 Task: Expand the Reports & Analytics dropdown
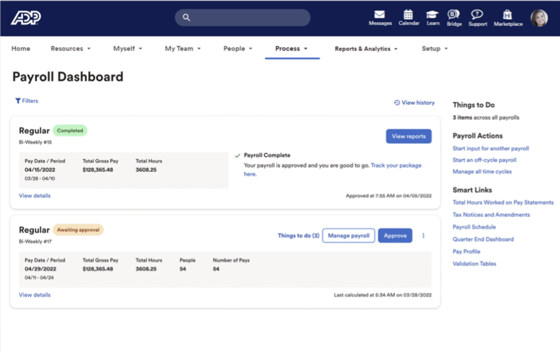[366, 49]
